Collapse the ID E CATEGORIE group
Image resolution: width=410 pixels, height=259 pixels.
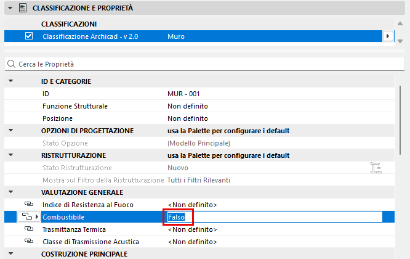tap(10, 81)
